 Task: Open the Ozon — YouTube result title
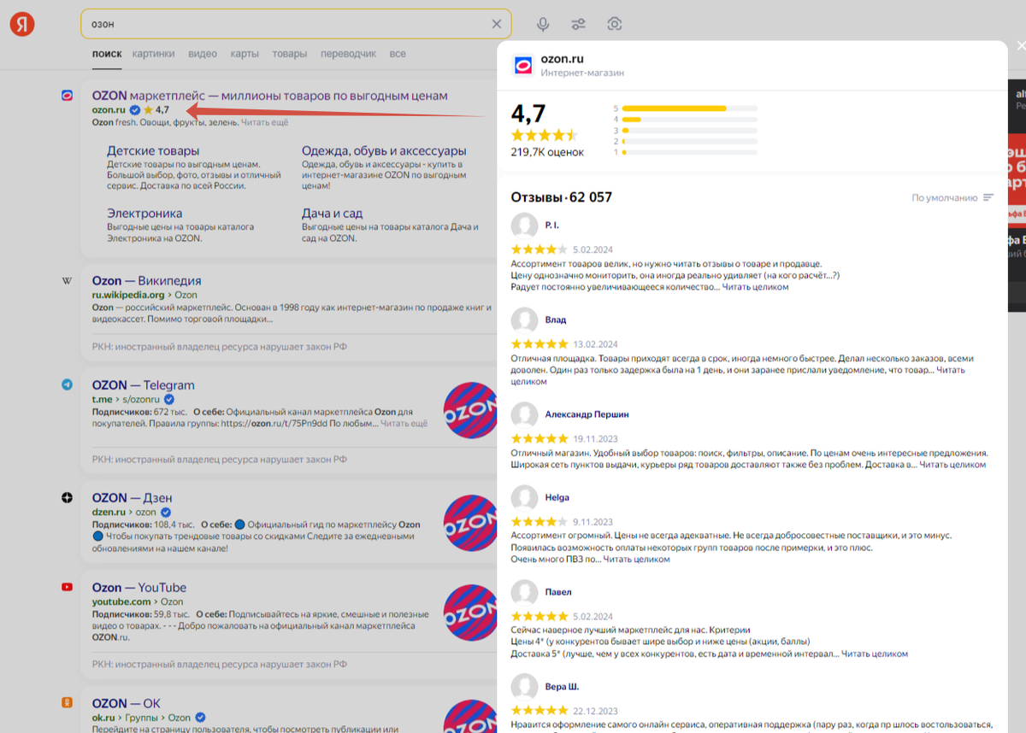[x=139, y=588]
